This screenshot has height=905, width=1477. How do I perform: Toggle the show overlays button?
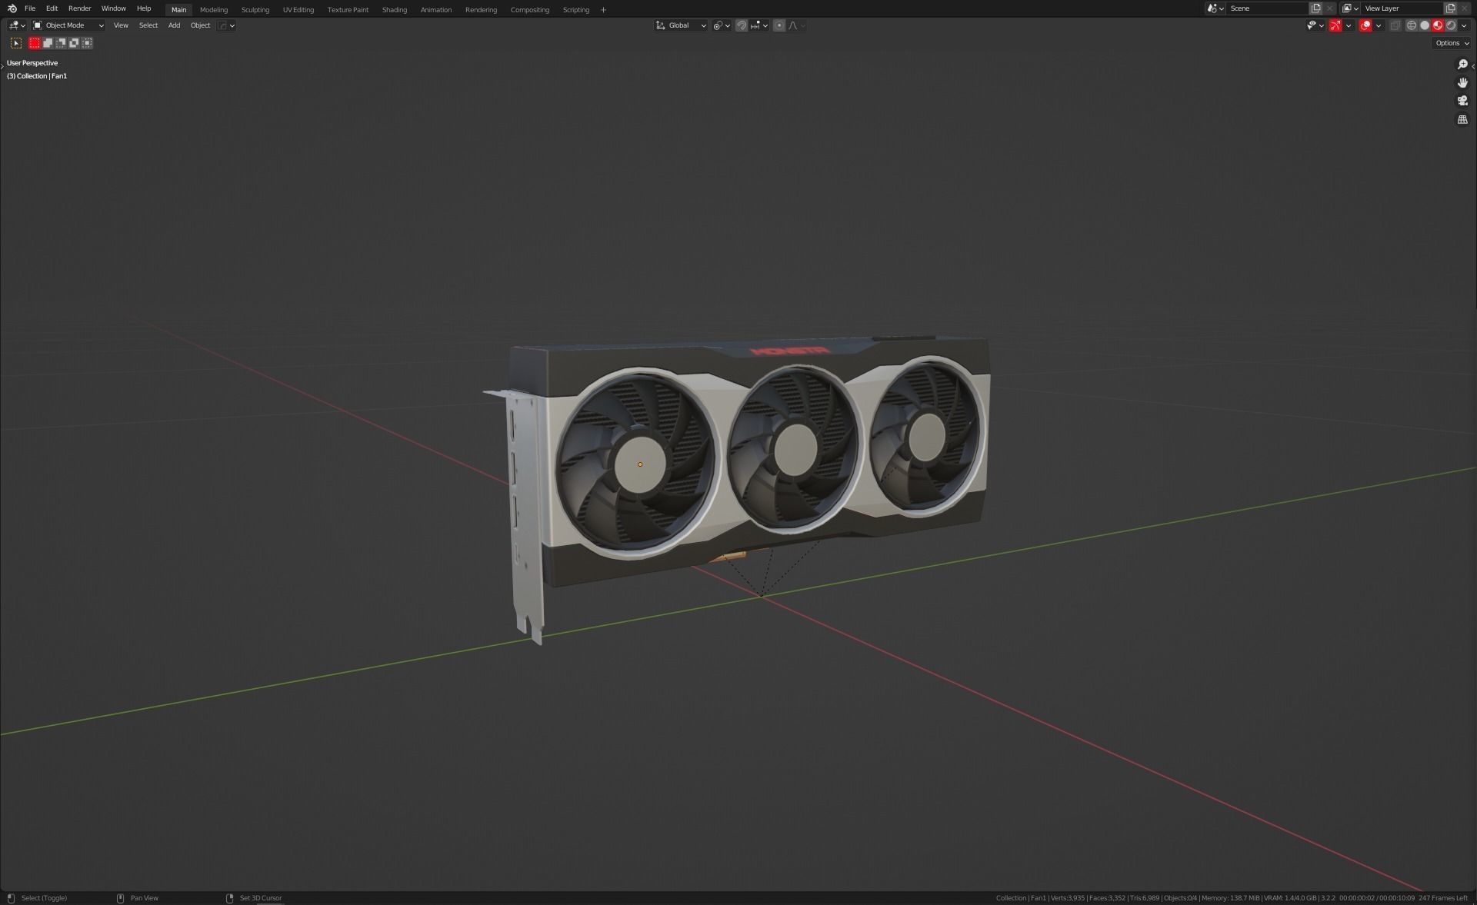(x=1365, y=25)
